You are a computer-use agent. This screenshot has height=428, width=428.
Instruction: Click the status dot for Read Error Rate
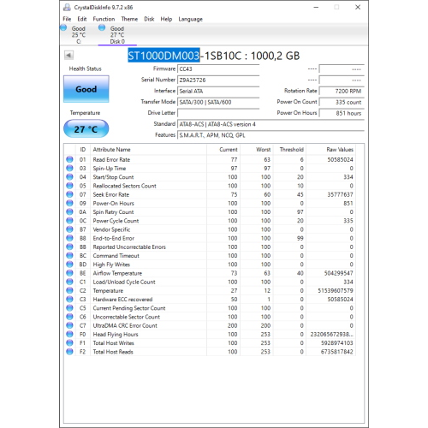(69, 159)
